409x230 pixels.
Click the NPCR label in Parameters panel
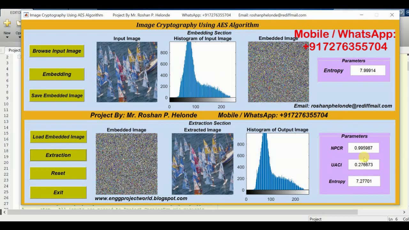tap(337, 148)
